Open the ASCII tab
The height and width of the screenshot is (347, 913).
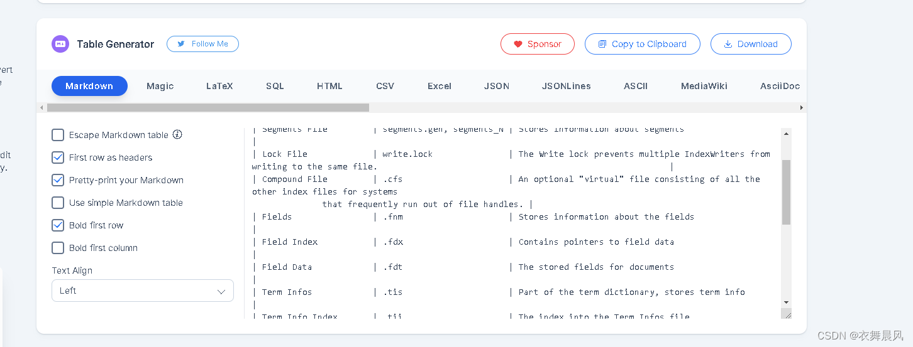[x=636, y=86]
